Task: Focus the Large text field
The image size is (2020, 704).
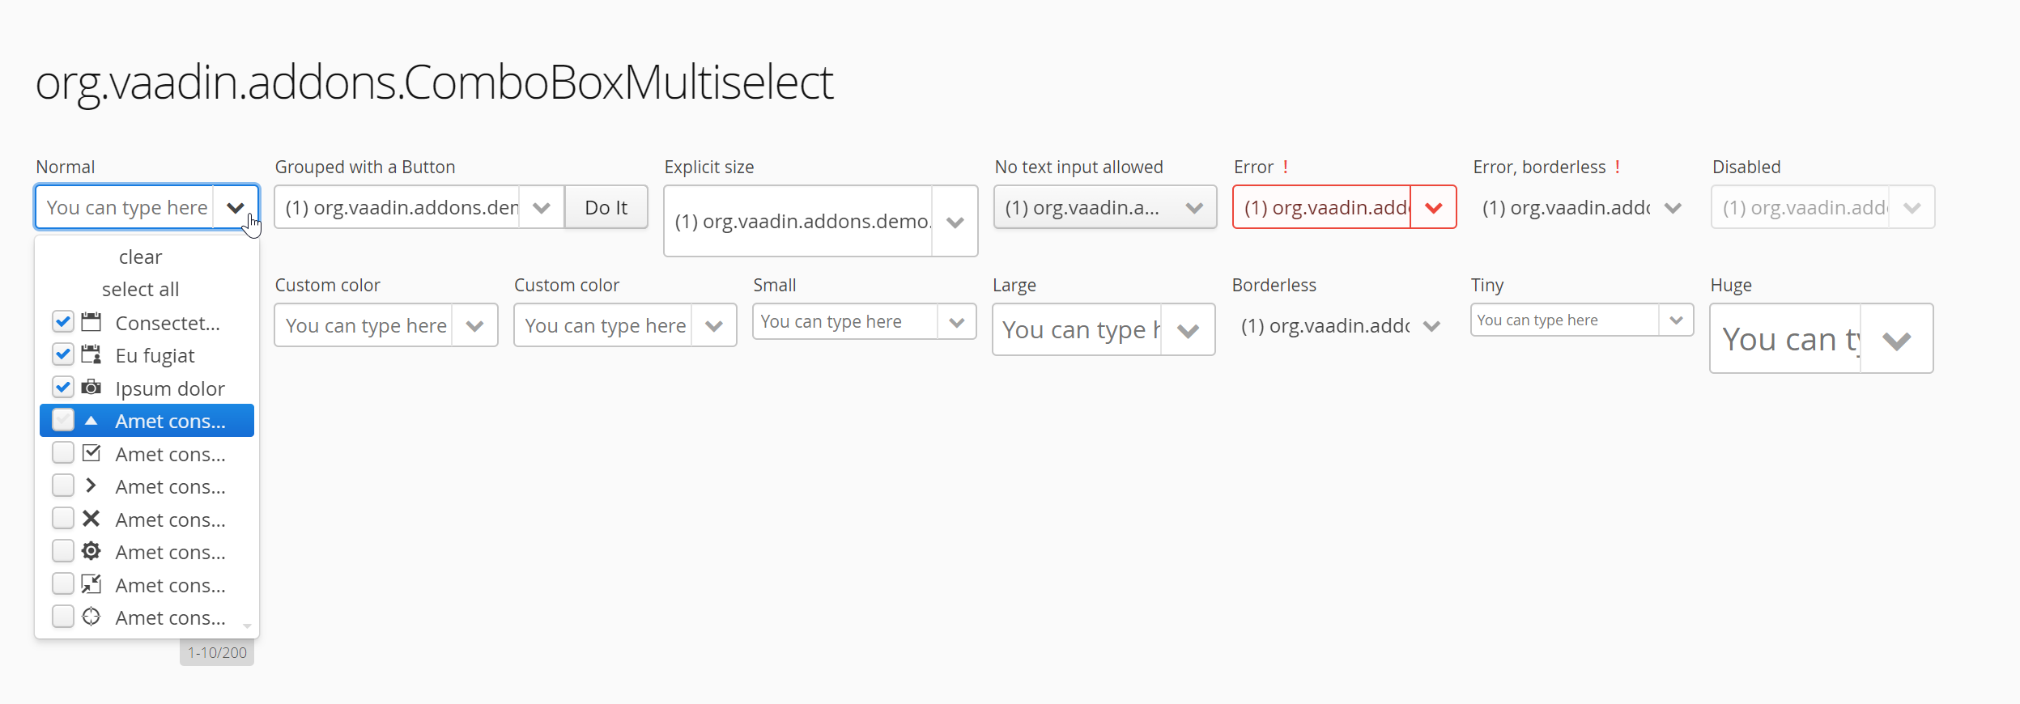Action: (1078, 330)
